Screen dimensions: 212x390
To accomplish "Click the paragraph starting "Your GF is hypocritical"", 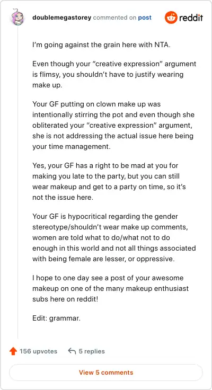I will (114, 237).
